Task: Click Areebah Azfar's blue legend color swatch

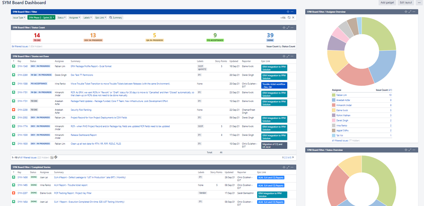Action: (333, 100)
